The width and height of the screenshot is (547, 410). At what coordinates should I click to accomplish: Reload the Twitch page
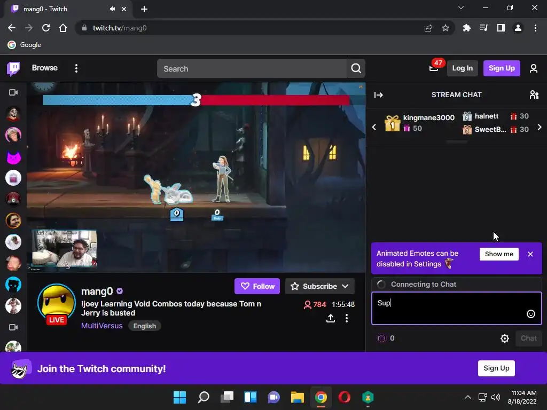[46, 28]
